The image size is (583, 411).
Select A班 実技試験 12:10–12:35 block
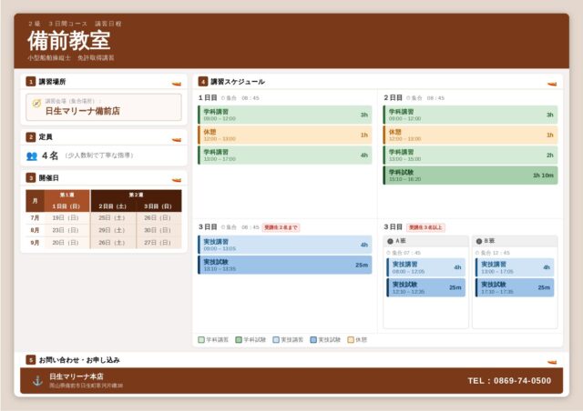point(426,287)
